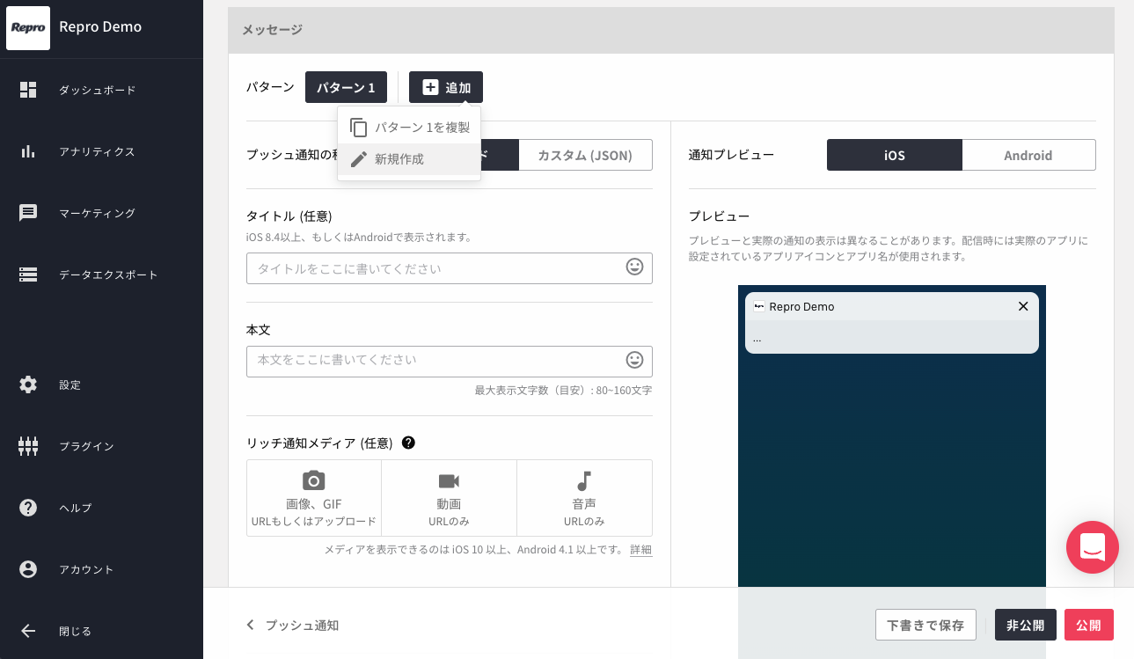Open the 詳細 link under media

(641, 549)
